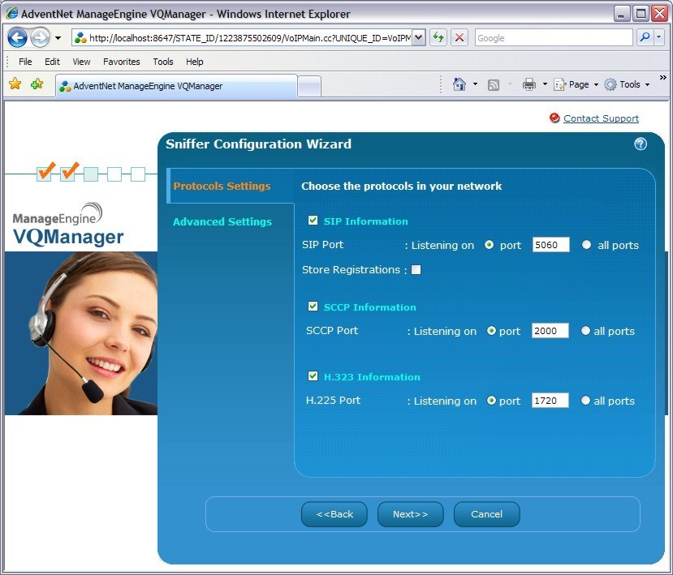Click the address bar URL text
Viewport: 673px width, 575px height.
click(x=250, y=38)
